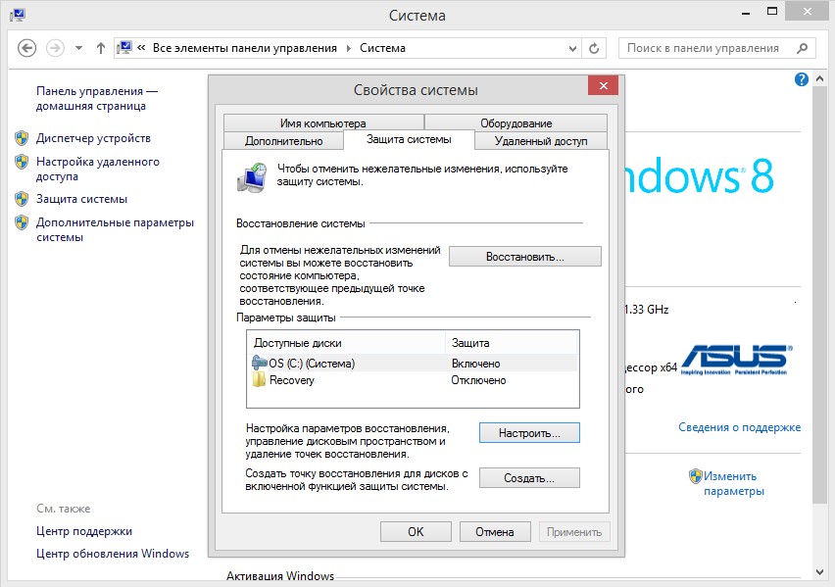Click the ASUS logo image

736,359
